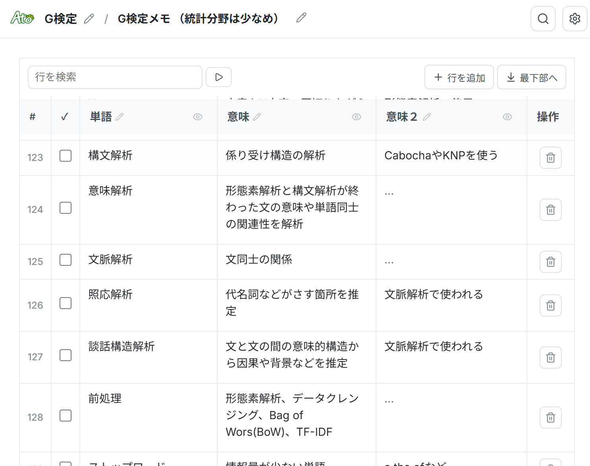Image resolution: width=590 pixels, height=466 pixels.
Task: Click the 係り受け構造の解析 cell
Action: point(297,158)
